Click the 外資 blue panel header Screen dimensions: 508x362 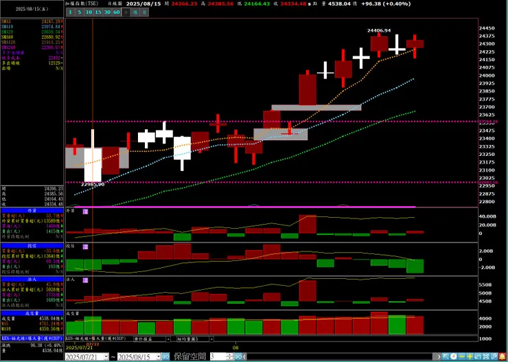[x=32, y=211]
